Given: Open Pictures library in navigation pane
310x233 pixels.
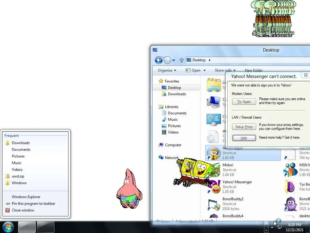Looking at the screenshot, I should [x=174, y=126].
